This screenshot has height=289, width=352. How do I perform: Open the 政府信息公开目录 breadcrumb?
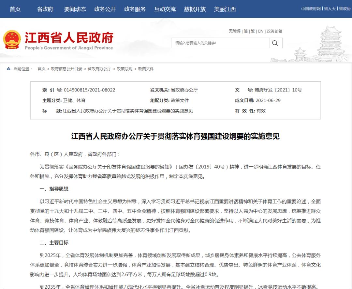point(66,69)
